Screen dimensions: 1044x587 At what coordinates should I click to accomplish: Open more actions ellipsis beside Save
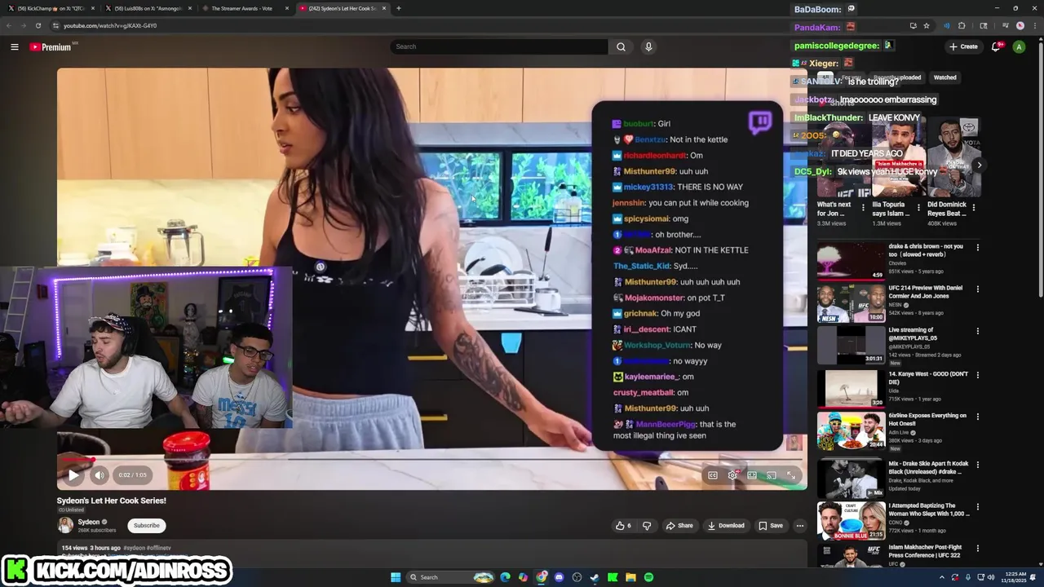pyautogui.click(x=800, y=526)
